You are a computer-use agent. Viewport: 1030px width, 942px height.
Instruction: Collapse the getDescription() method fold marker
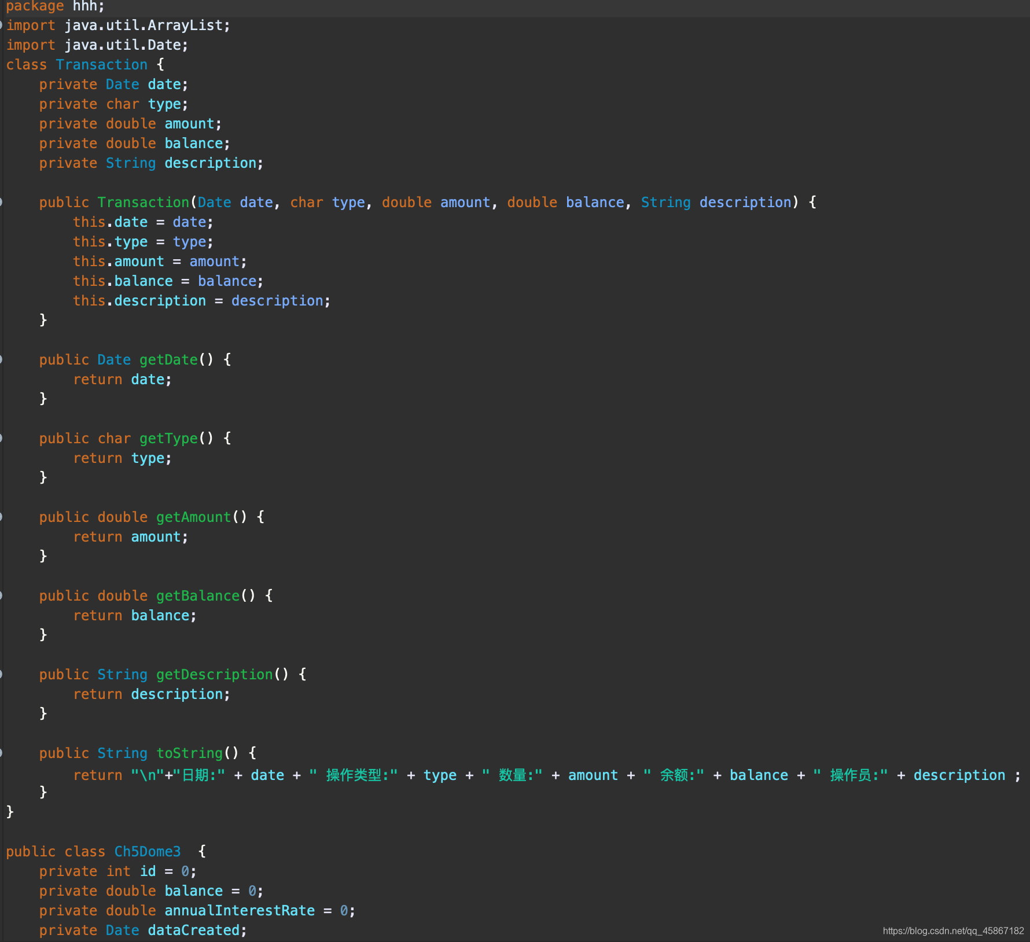click(1, 675)
